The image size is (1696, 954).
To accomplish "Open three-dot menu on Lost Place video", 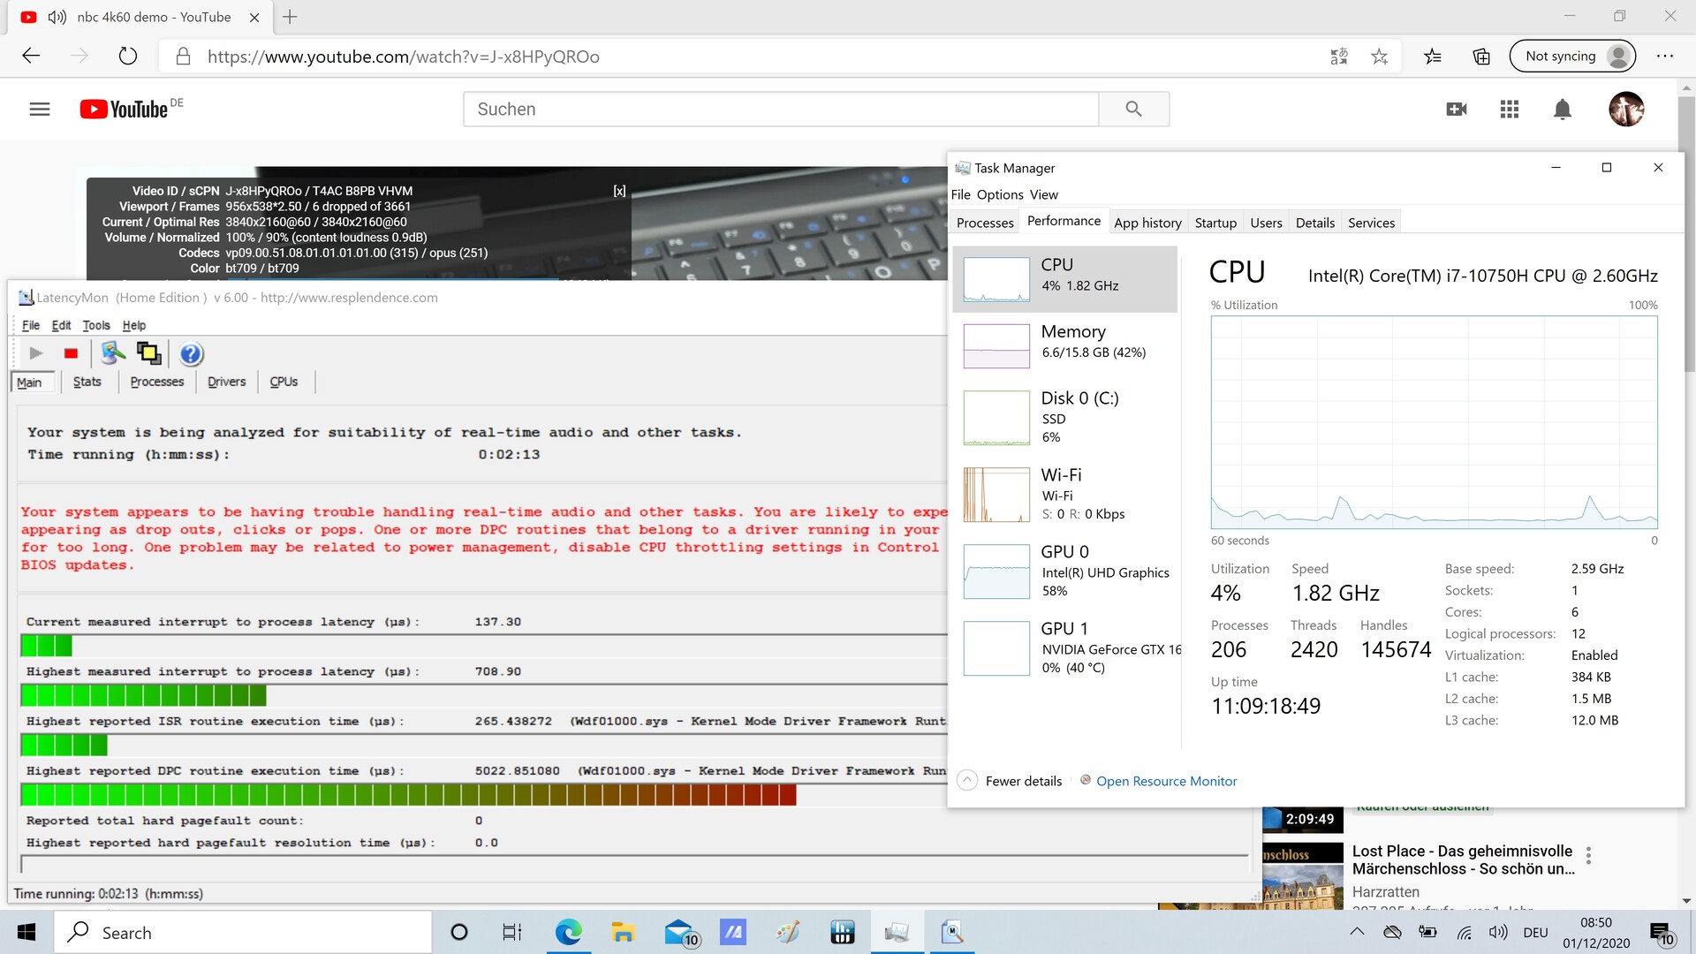I will click(1588, 855).
